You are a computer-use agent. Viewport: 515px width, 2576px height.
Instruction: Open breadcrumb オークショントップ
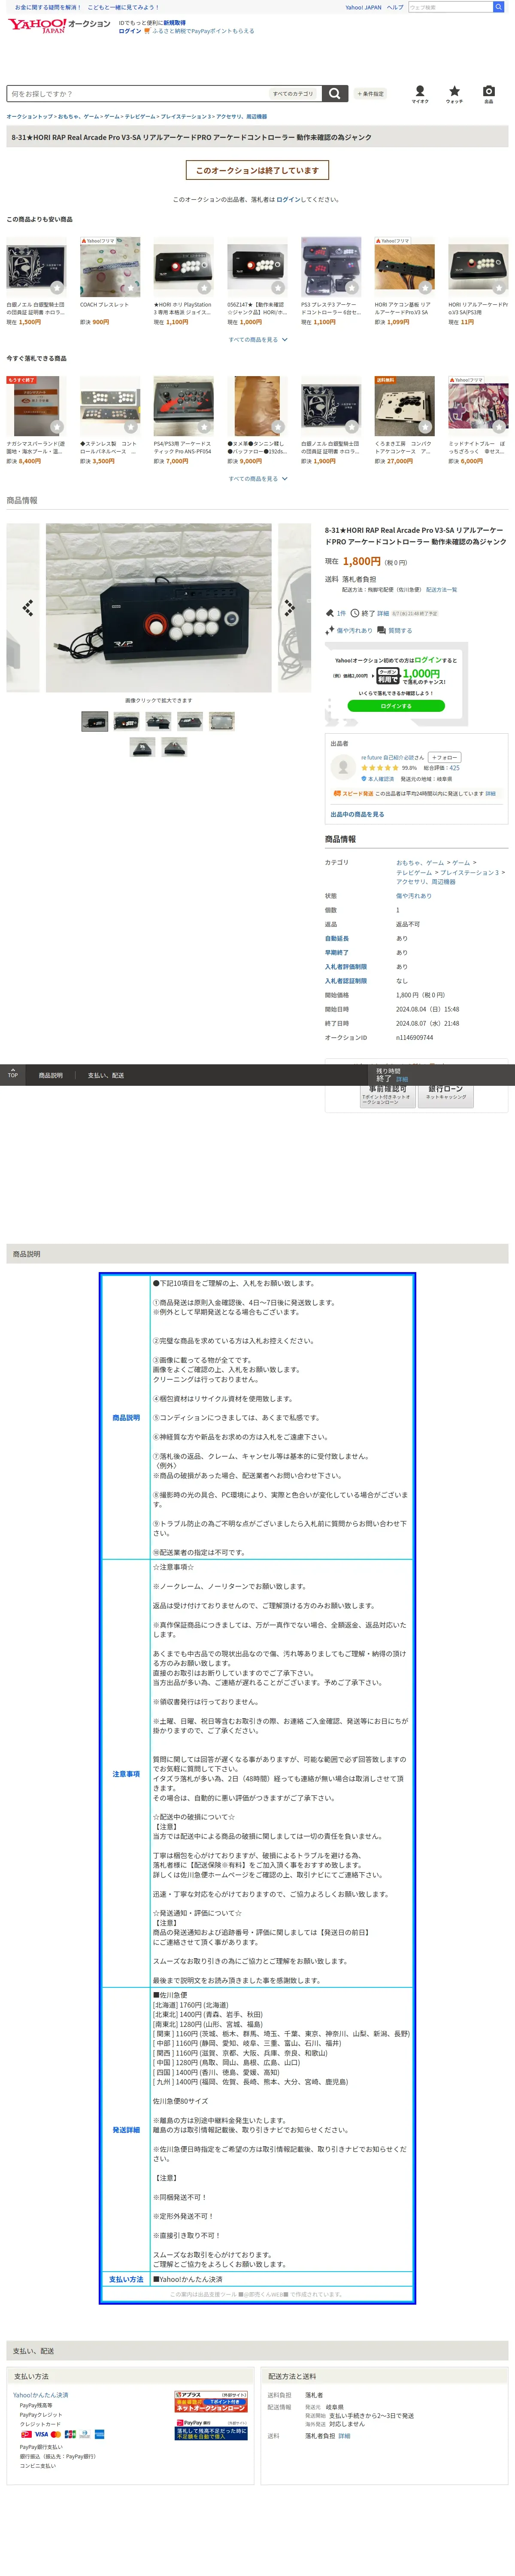[x=30, y=117]
